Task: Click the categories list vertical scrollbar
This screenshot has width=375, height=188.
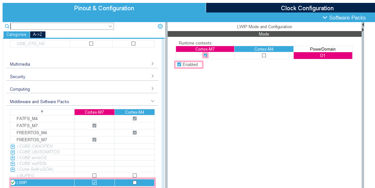Action: (x=163, y=113)
